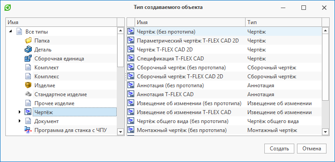Viewport: 335px width, 162px height.
Task: Sort right list by Имя column header
Action: [x=190, y=22]
